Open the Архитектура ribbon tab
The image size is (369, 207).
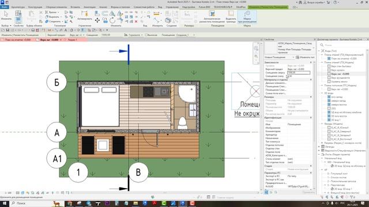coord(18,7)
